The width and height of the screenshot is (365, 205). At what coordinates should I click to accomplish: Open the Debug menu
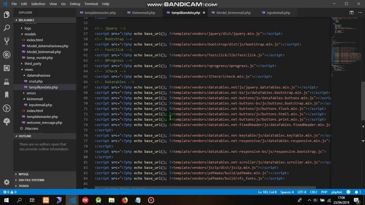point(75,4)
